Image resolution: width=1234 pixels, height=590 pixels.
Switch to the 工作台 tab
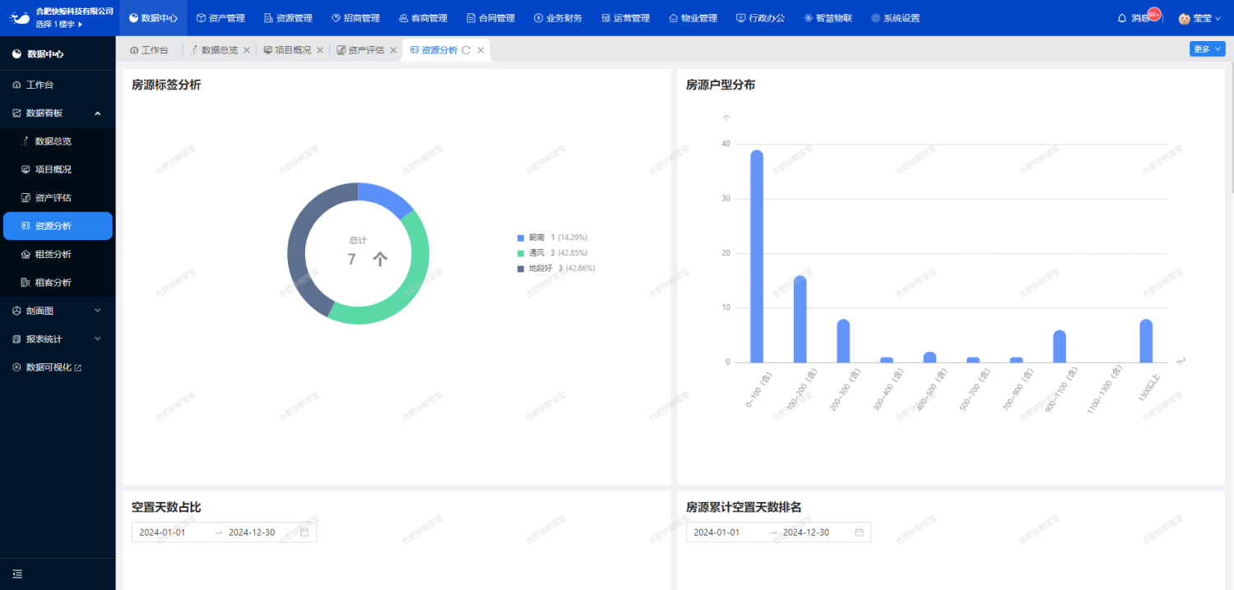coord(149,50)
